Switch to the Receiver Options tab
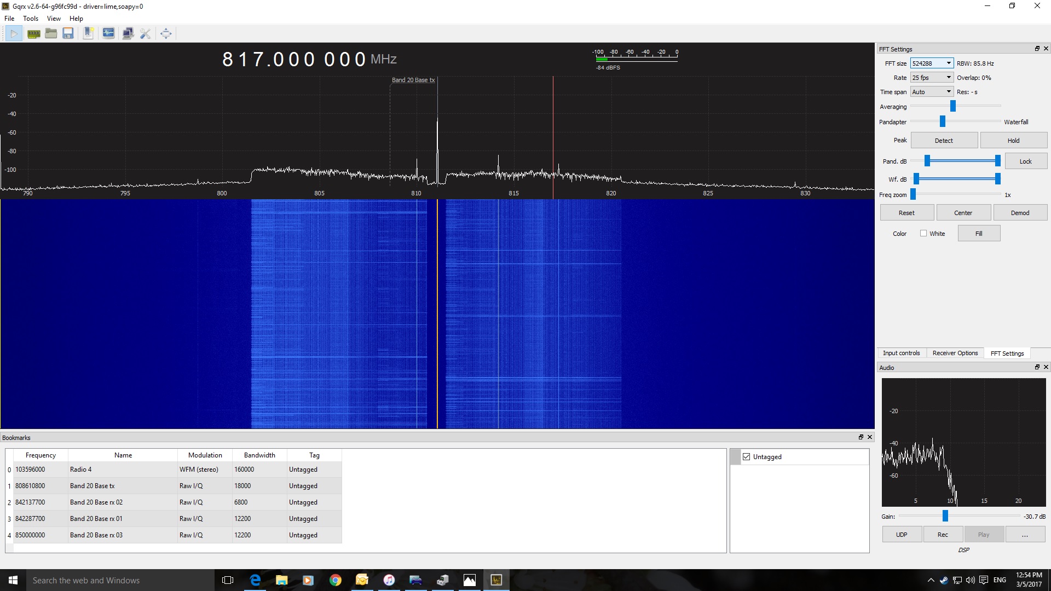This screenshot has height=591, width=1051. [x=955, y=353]
